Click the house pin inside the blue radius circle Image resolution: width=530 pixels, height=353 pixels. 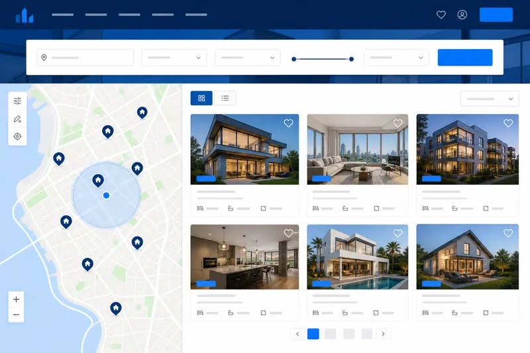(98, 180)
